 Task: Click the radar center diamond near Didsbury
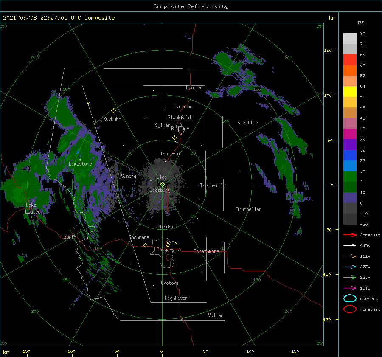pos(162,185)
